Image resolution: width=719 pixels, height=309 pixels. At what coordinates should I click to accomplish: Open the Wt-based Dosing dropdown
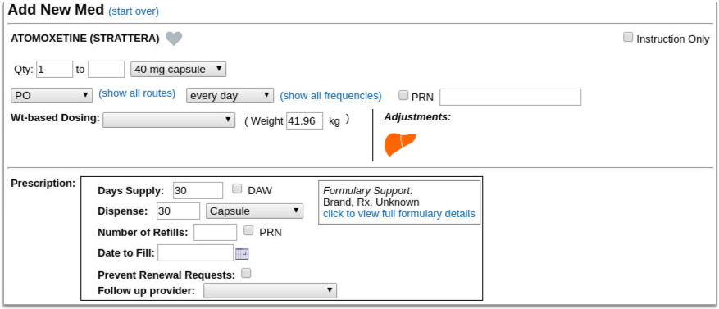click(169, 120)
